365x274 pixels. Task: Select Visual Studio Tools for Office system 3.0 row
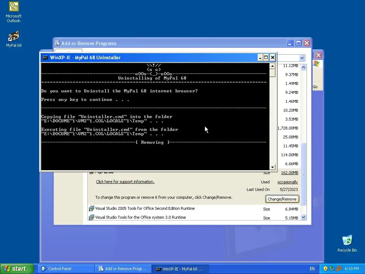tap(194, 217)
